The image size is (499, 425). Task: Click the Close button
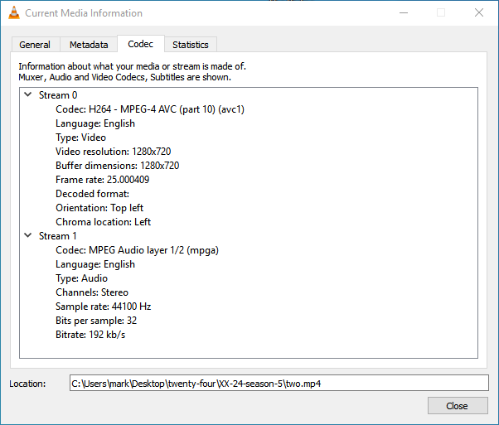458,406
